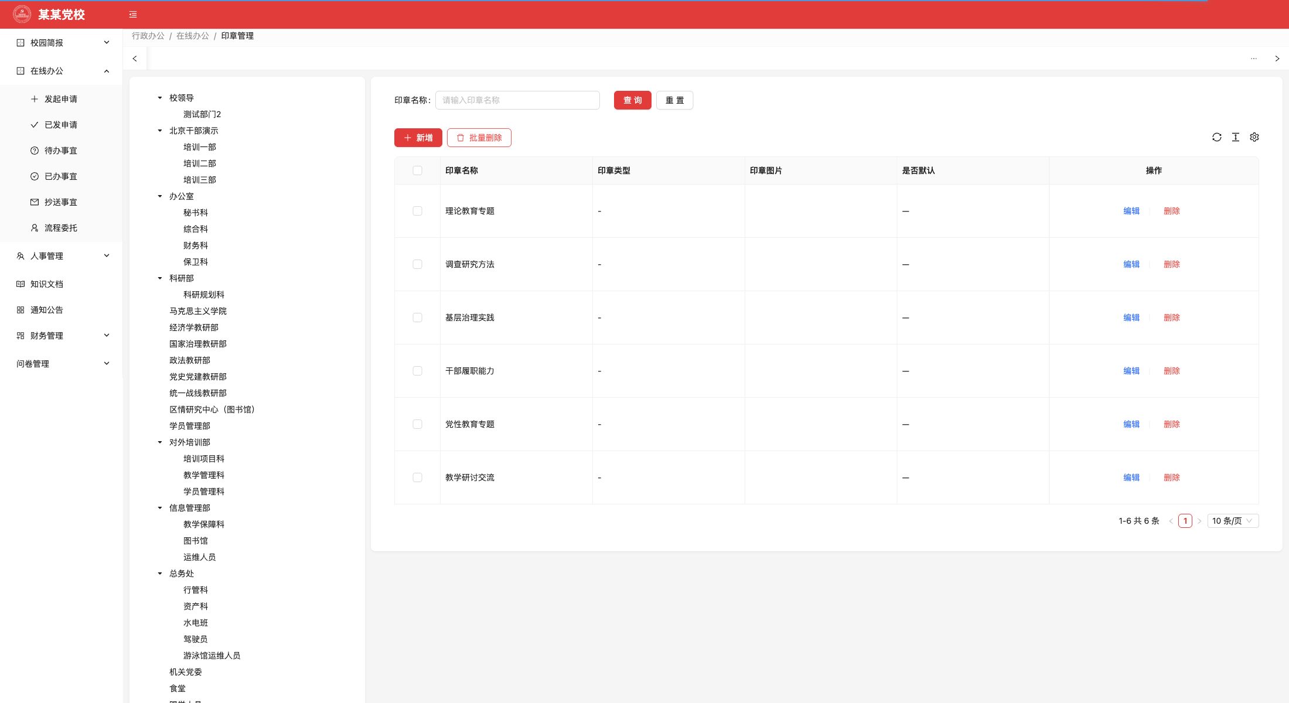1289x703 pixels.
Task: Open 流程委托 menu item
Action: 61,228
